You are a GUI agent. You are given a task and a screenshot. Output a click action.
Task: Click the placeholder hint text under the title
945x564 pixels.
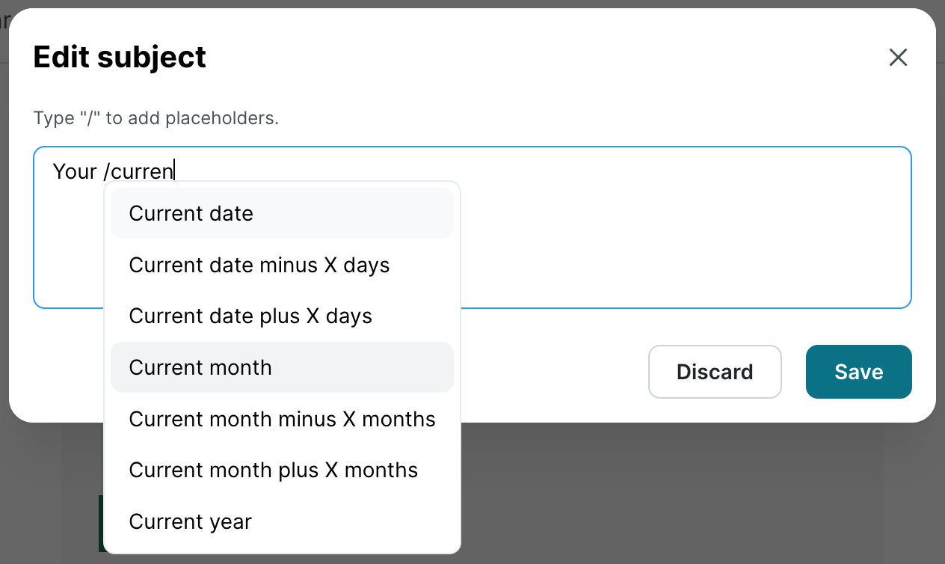(156, 118)
